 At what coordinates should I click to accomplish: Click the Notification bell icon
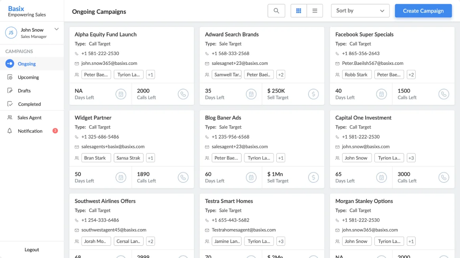pos(10,131)
